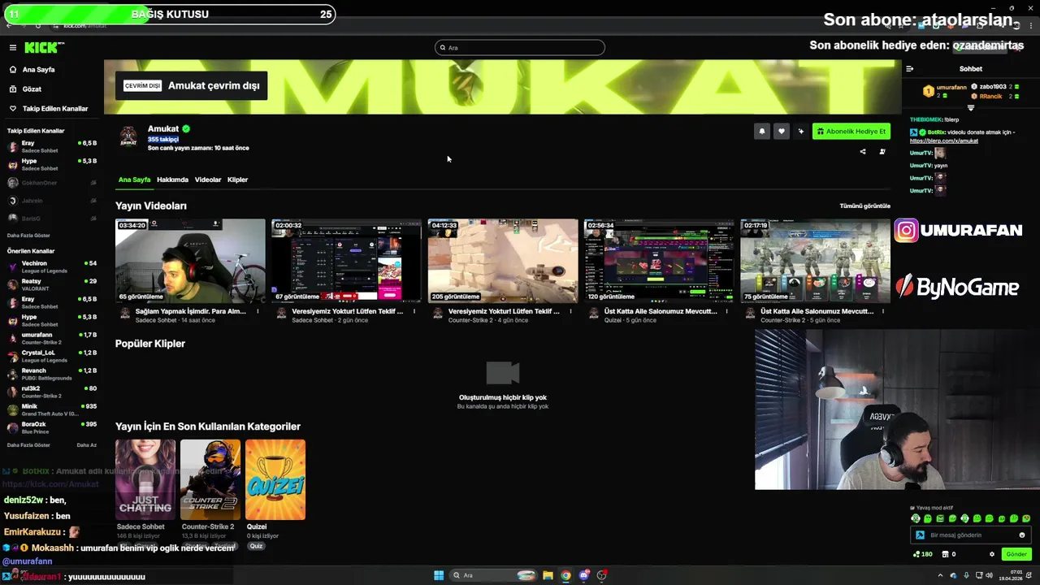
Task: Open recommended channel Reatsy
Action: coord(52,285)
